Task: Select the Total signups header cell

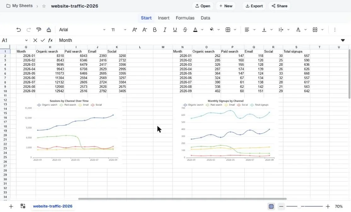Action: pos(296,52)
